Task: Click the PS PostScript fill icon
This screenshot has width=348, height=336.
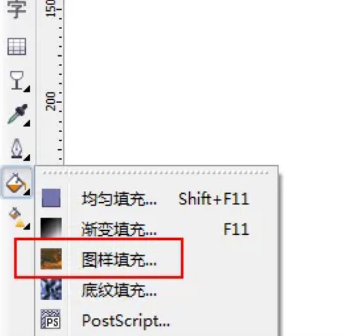Action: [x=50, y=319]
